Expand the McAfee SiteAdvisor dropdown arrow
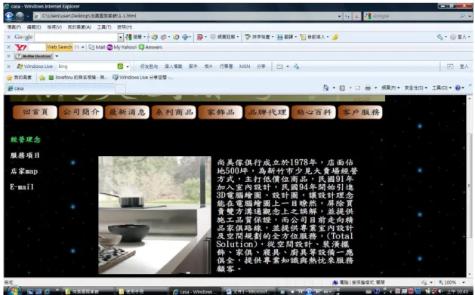Image resolution: width=475 pixels, height=295 pixels. click(57, 57)
